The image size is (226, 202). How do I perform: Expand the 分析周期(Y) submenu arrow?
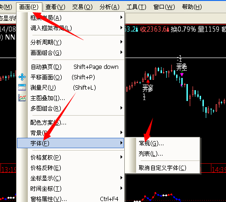(x=121, y=42)
